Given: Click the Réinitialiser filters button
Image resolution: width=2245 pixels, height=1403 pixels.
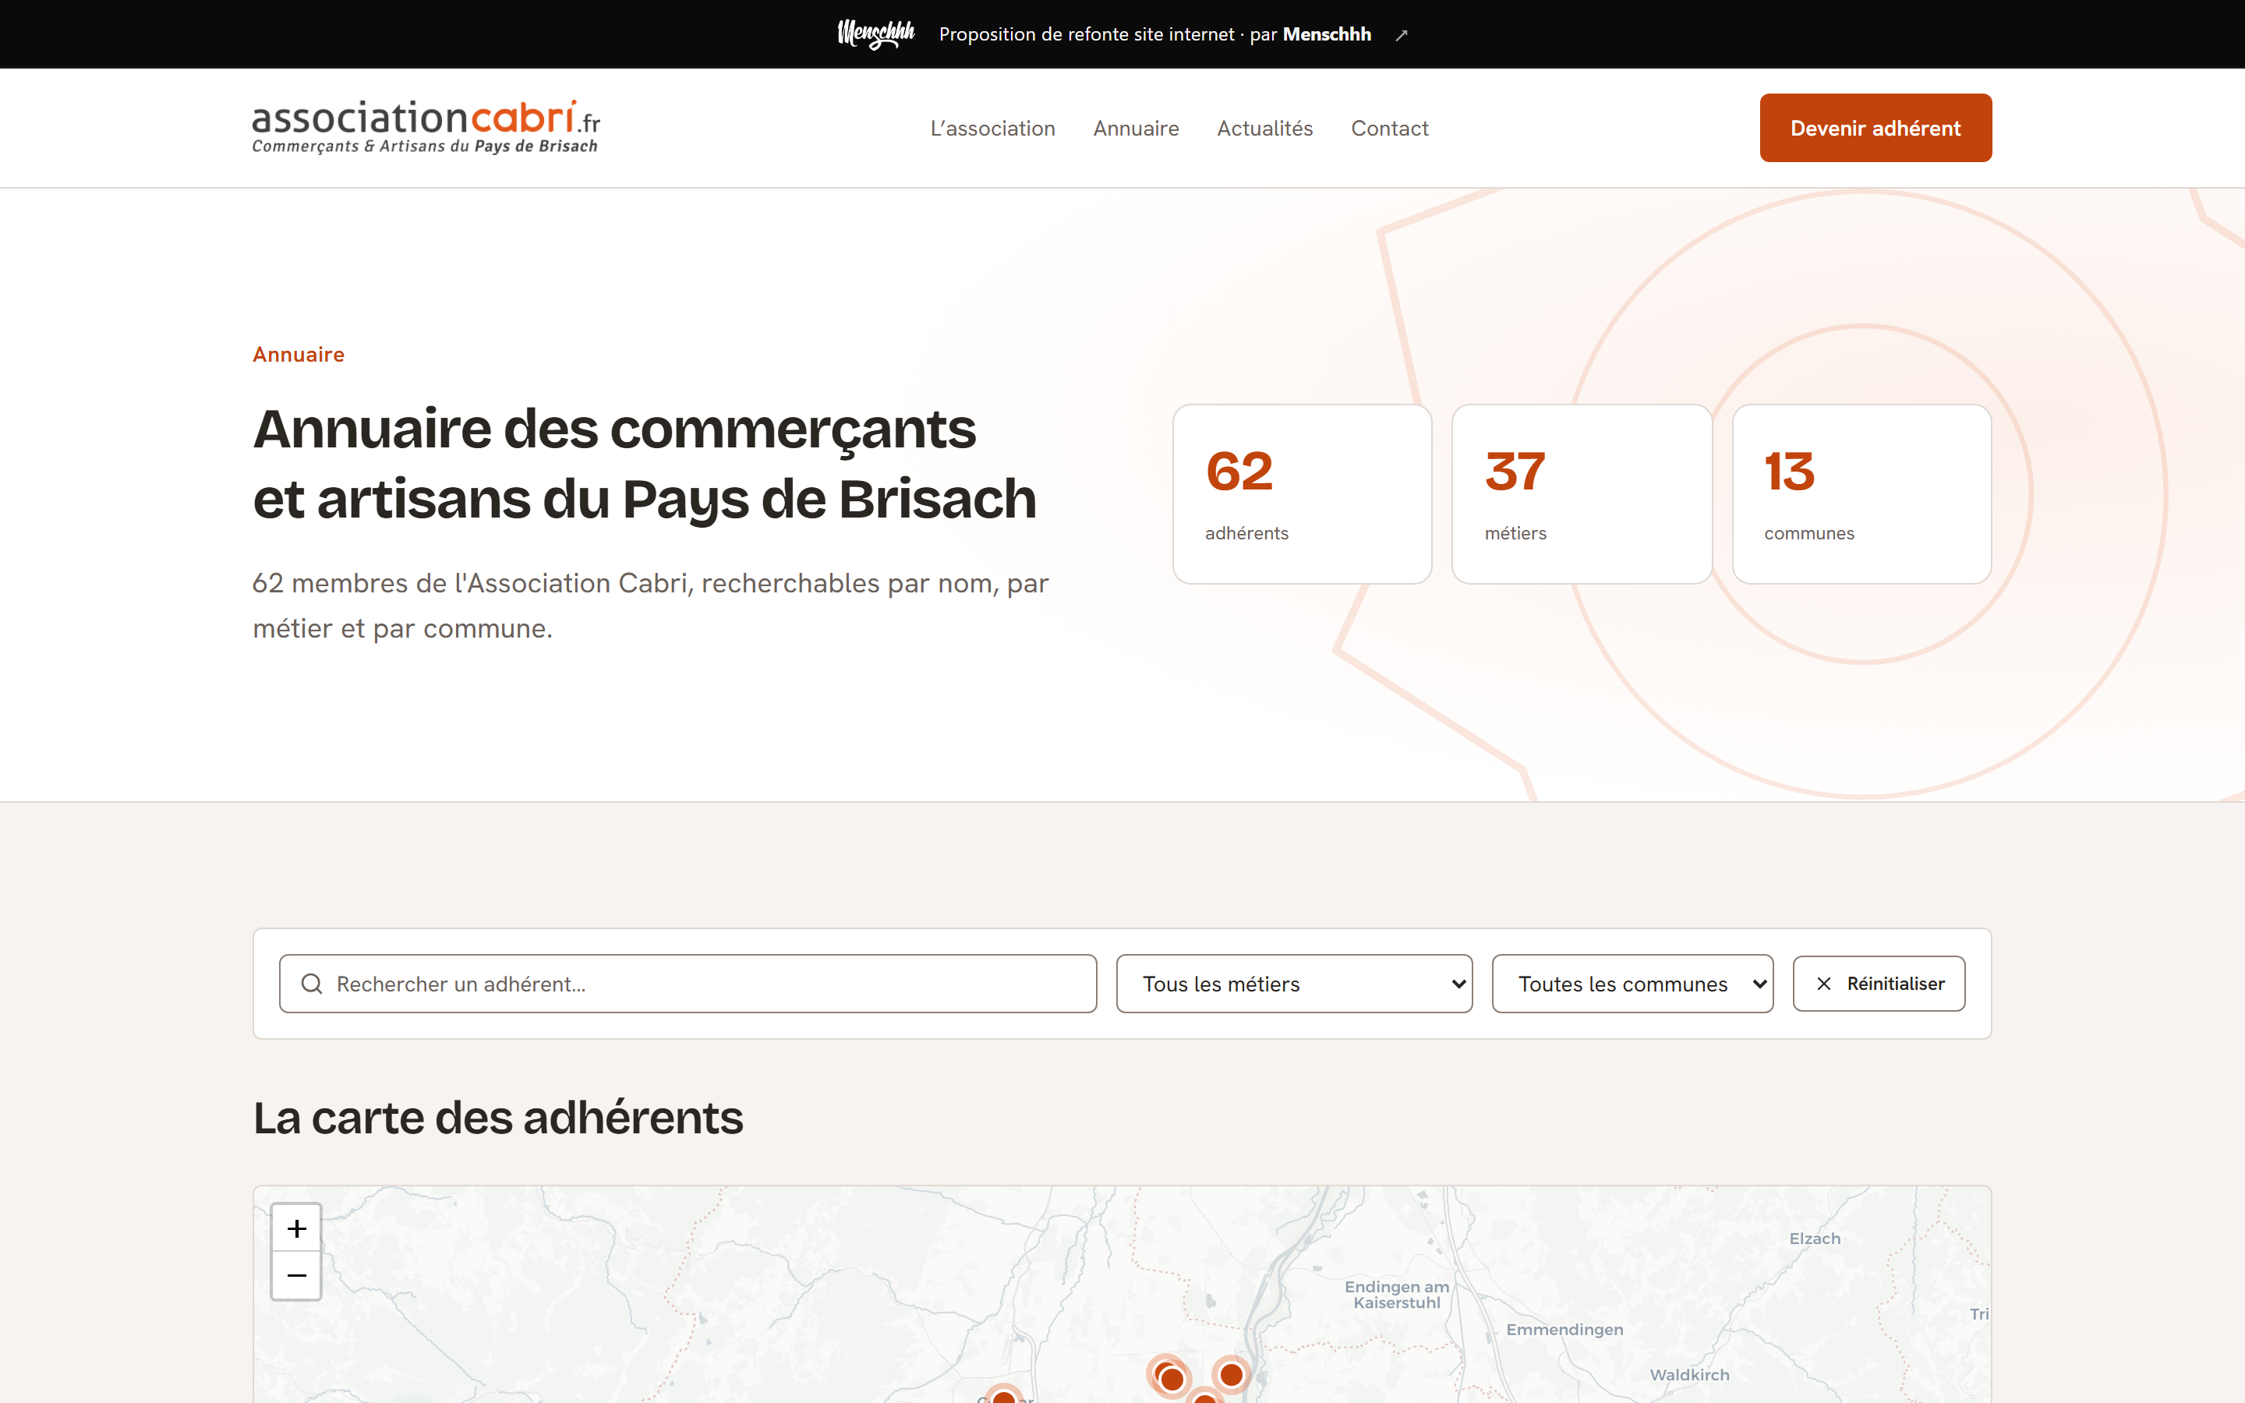Looking at the screenshot, I should pos(1879,984).
